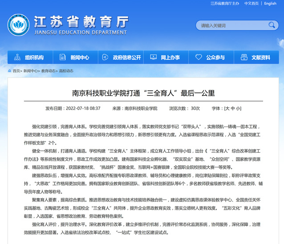
Task: Click the 新闻中心 document icon
Action: click(x=62, y=57)
